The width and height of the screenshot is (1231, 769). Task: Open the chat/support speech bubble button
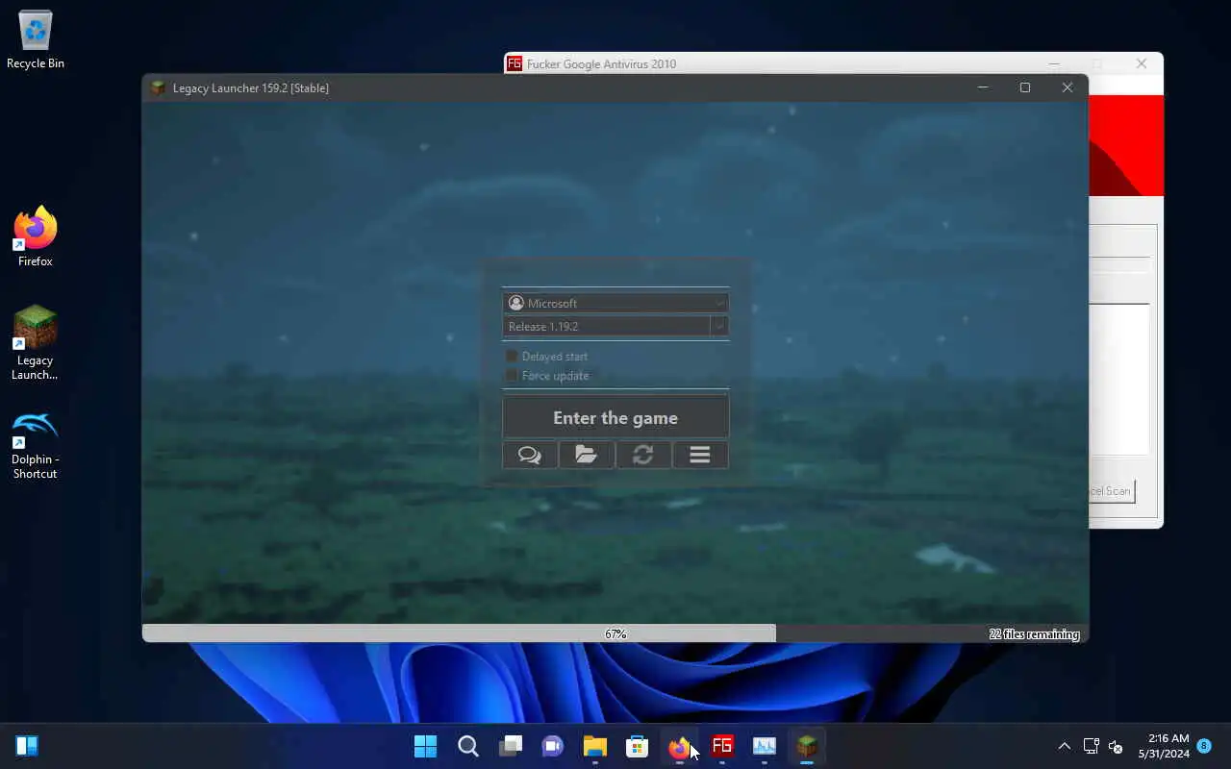(x=530, y=455)
